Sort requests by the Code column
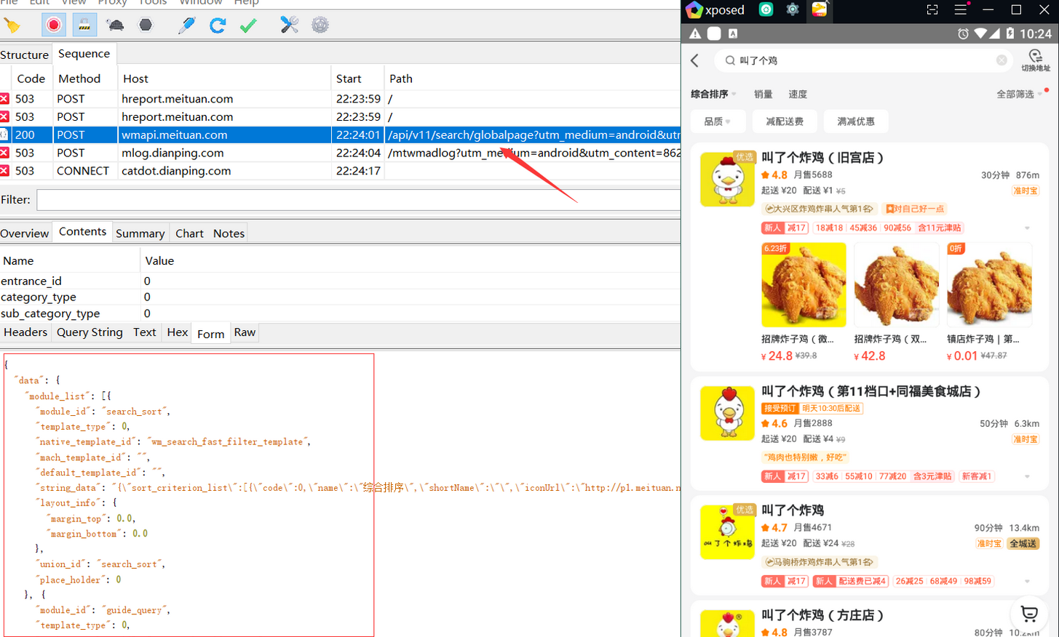The height and width of the screenshot is (637, 1059). point(31,79)
